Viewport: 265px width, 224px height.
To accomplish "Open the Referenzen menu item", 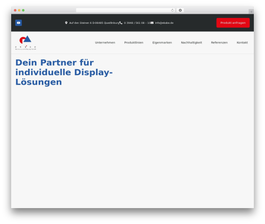I will coord(219,42).
